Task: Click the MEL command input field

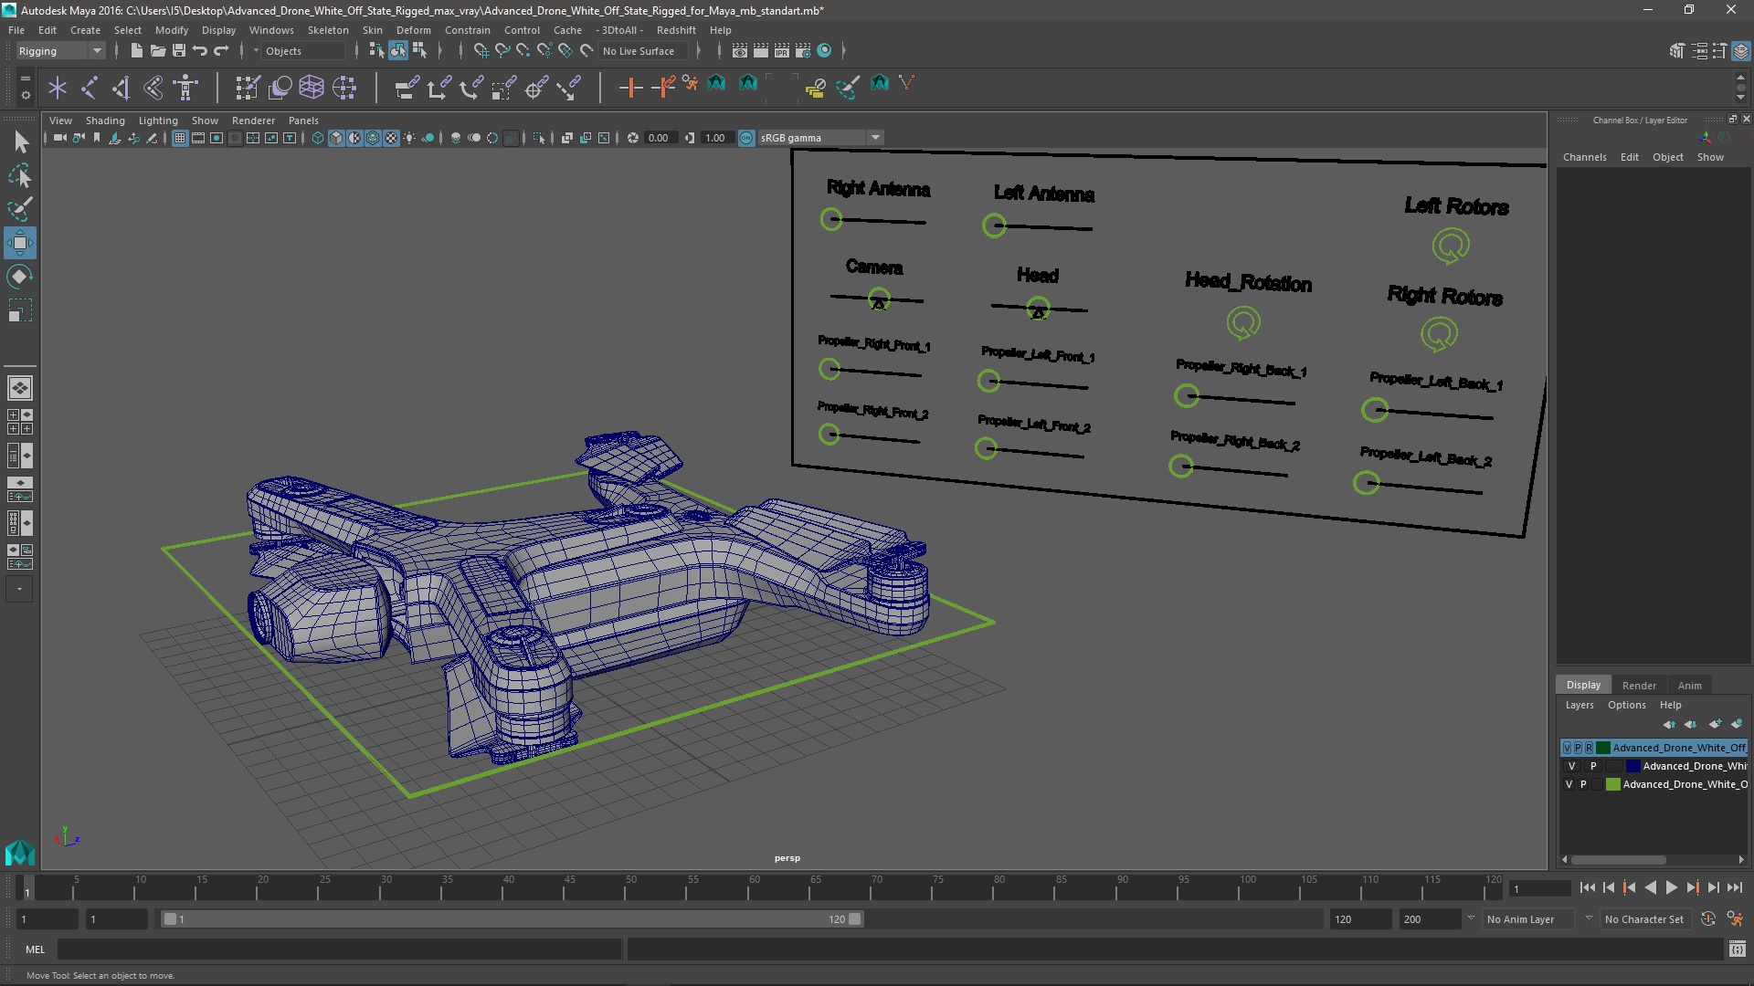Action: (338, 949)
